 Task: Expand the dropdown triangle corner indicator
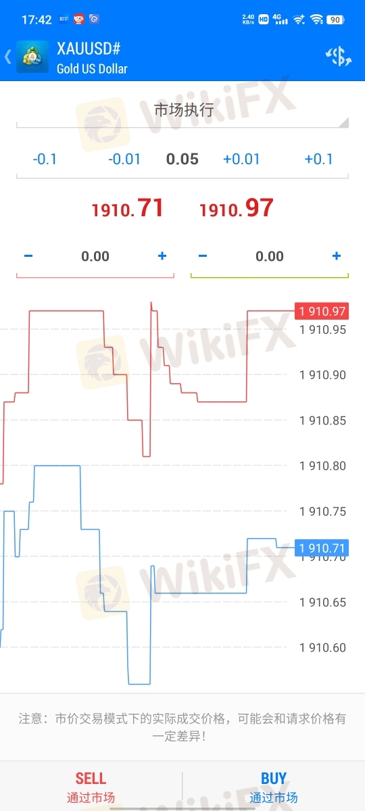coord(344,122)
